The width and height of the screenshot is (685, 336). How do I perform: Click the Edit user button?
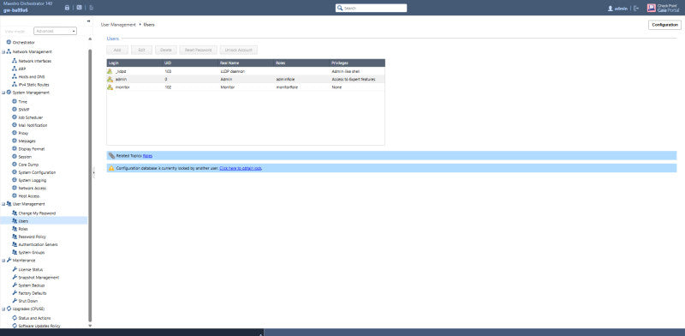pos(141,50)
